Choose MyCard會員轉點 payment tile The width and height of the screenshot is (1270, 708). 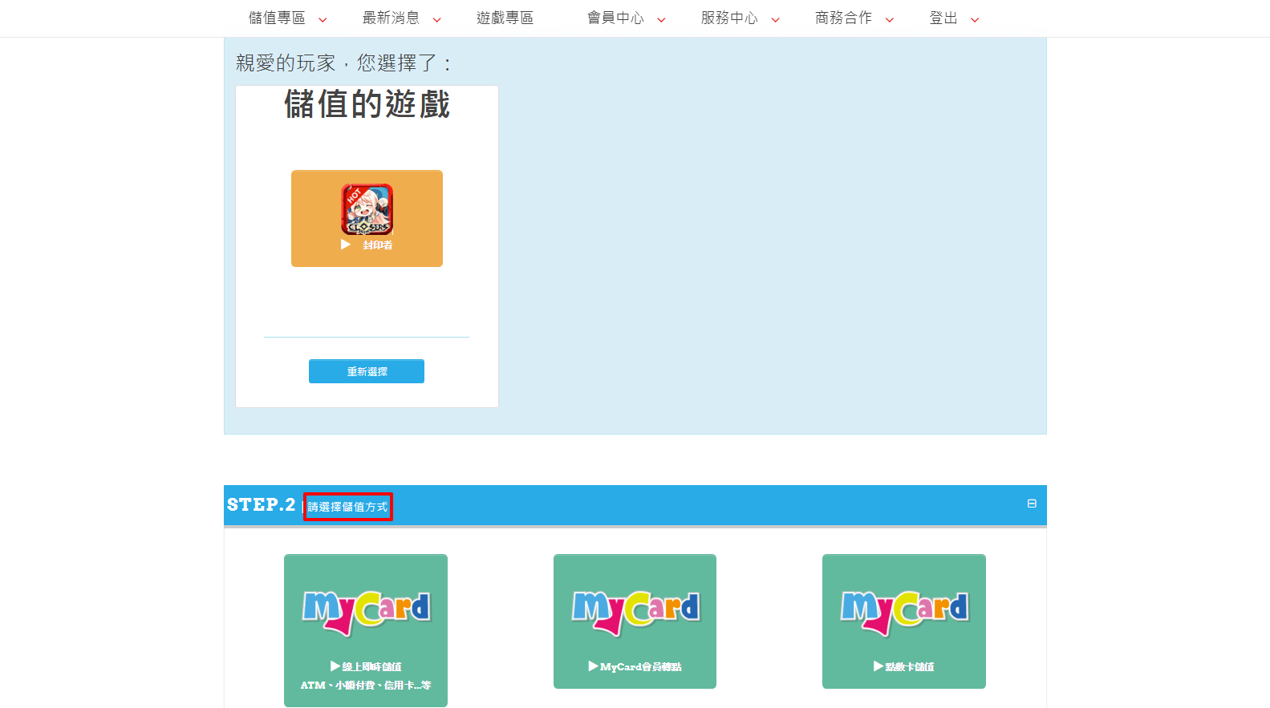click(x=635, y=621)
